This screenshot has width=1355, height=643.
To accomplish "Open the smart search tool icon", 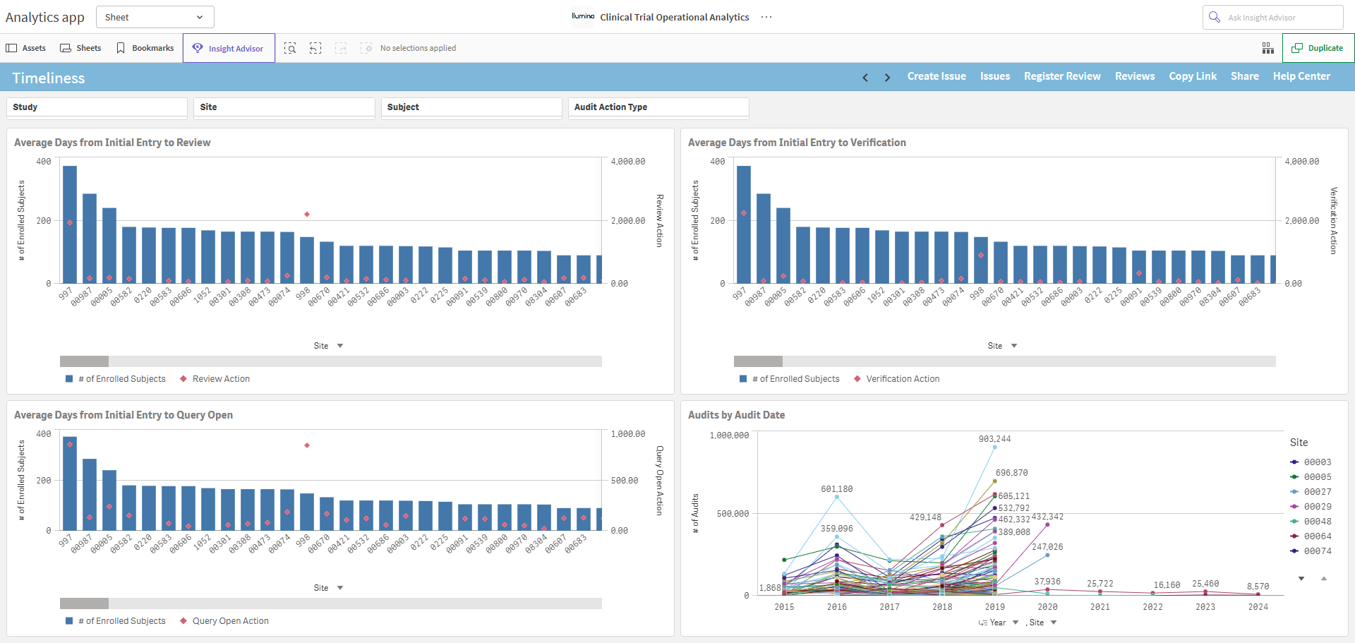I will pos(290,48).
